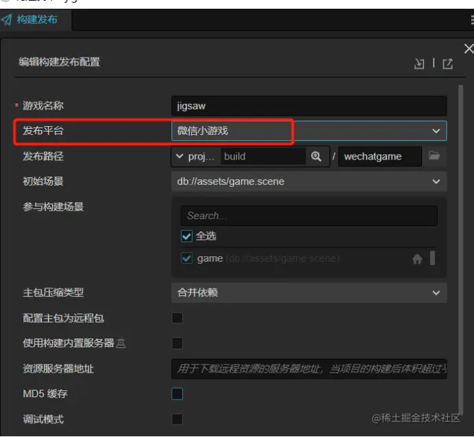Click the 游戏名称 field containing jigsaw
This screenshot has height=437, width=474.
(309, 105)
